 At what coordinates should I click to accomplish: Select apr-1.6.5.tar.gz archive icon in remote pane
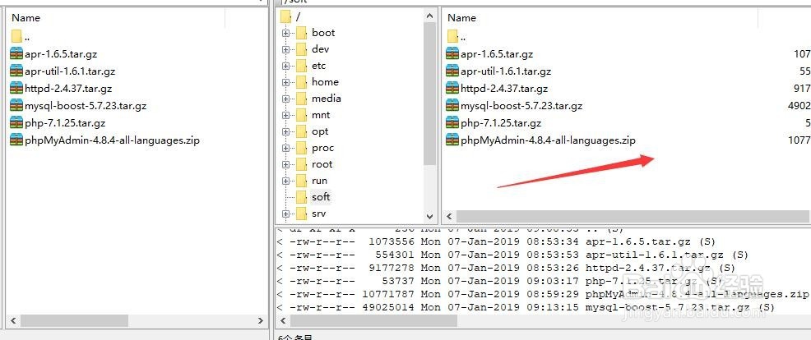click(452, 53)
